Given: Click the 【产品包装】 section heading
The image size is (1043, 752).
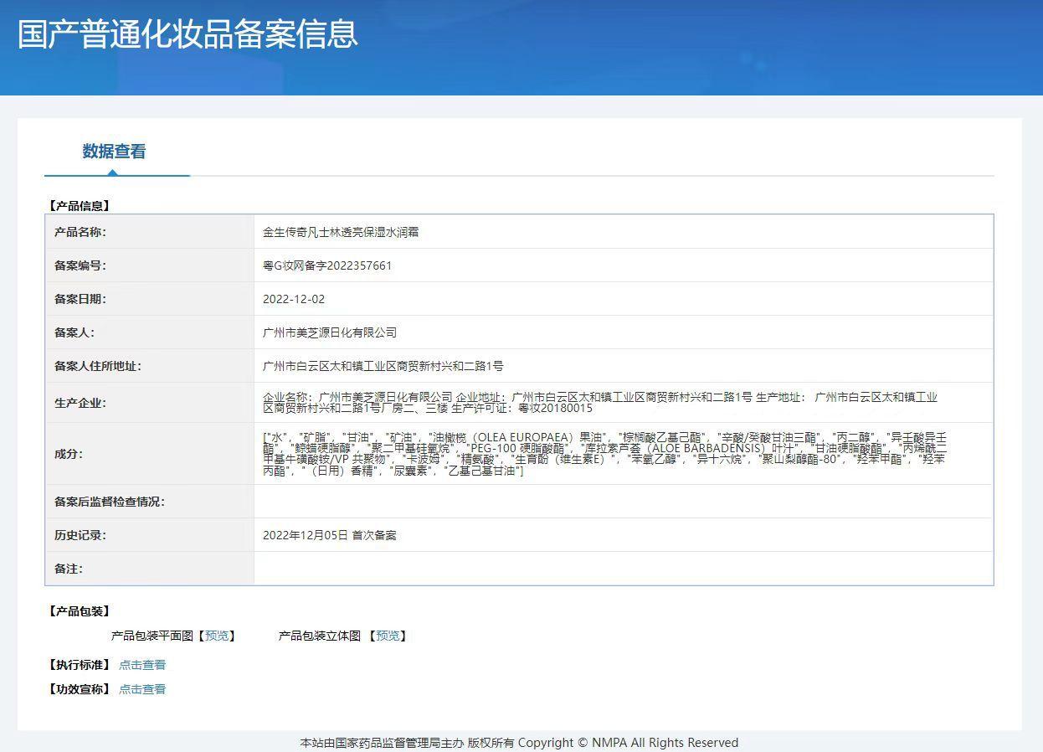Looking at the screenshot, I should pyautogui.click(x=79, y=611).
